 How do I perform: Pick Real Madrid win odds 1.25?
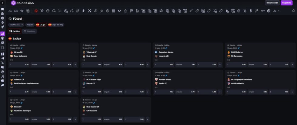tap(91, 119)
